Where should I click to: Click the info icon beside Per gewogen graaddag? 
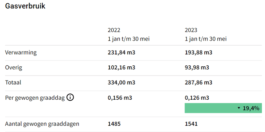70,98
